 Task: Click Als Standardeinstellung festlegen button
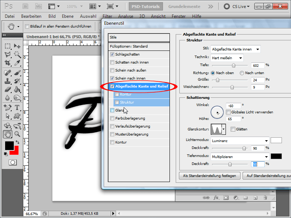click(x=210, y=175)
